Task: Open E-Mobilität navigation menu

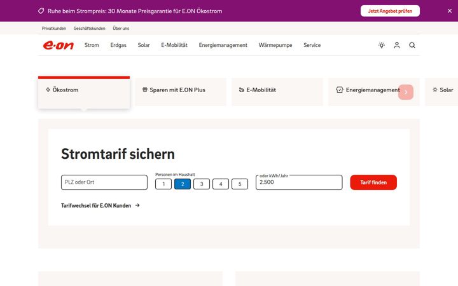Action: pos(174,45)
